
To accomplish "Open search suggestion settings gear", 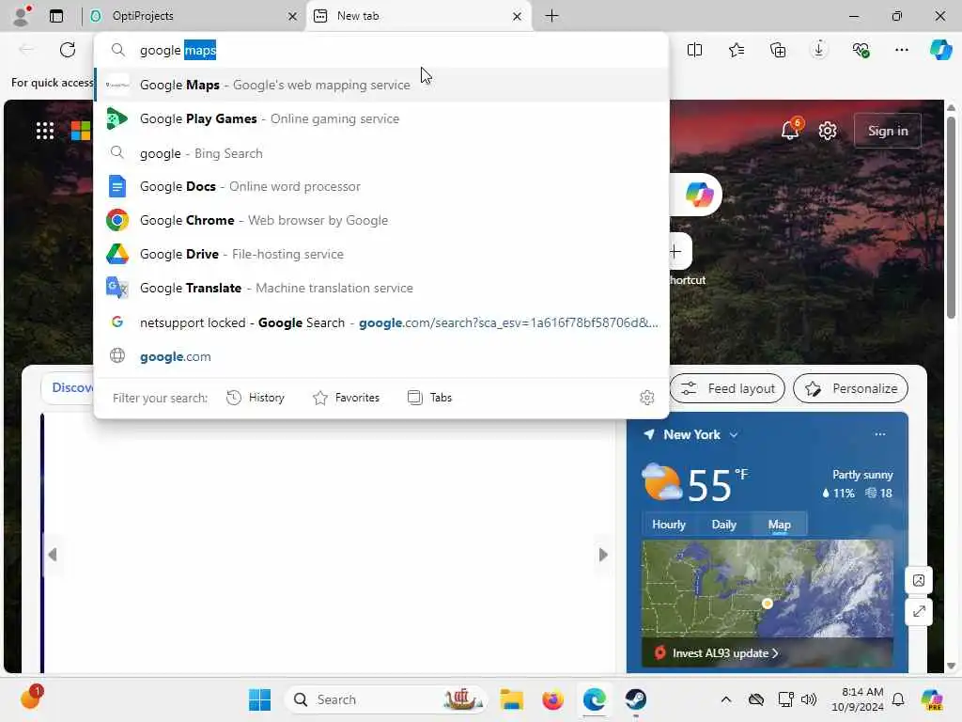I will pos(646,398).
